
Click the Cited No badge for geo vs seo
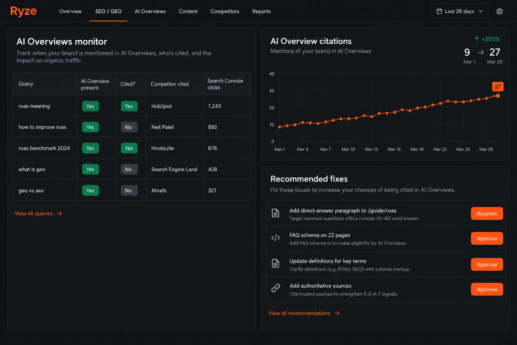pyautogui.click(x=129, y=190)
